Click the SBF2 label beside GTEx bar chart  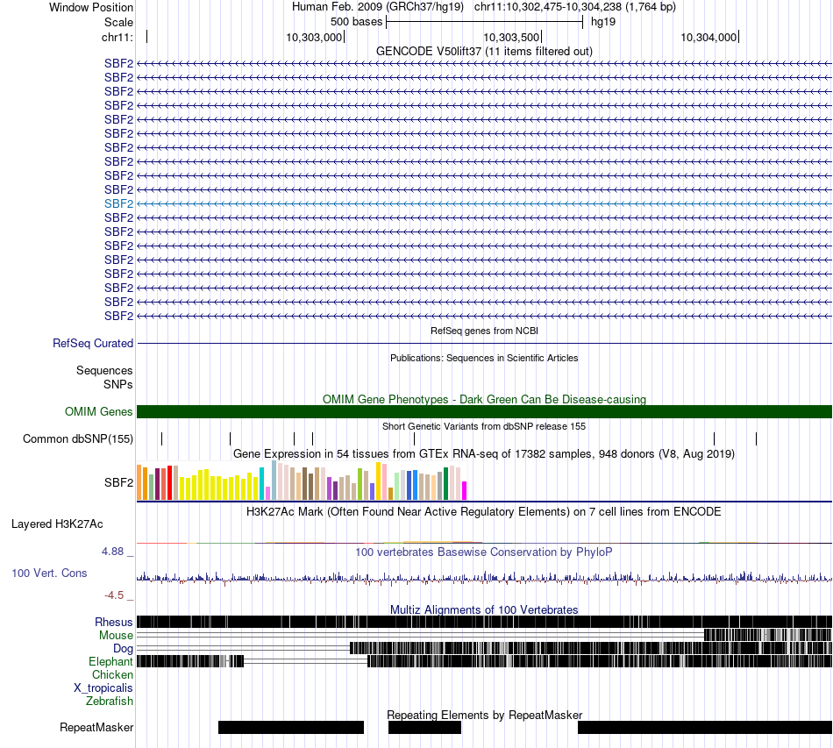[x=118, y=482]
